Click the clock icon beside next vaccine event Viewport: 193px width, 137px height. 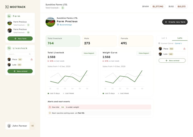click(x=50, y=113)
